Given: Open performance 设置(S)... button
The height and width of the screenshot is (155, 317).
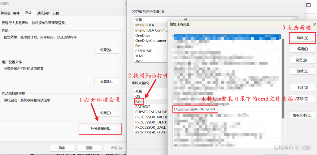Looking at the screenshot, I should pos(106,50).
